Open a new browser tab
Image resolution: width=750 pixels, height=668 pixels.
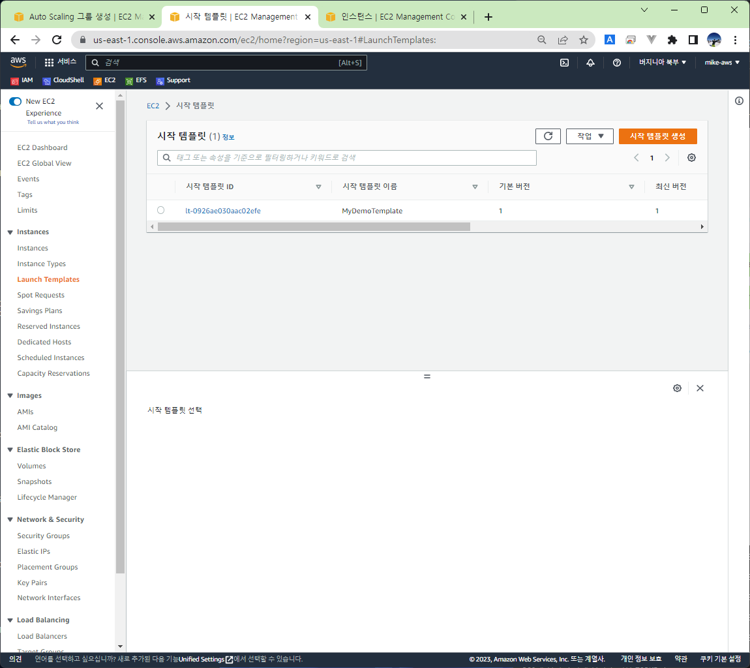(488, 17)
